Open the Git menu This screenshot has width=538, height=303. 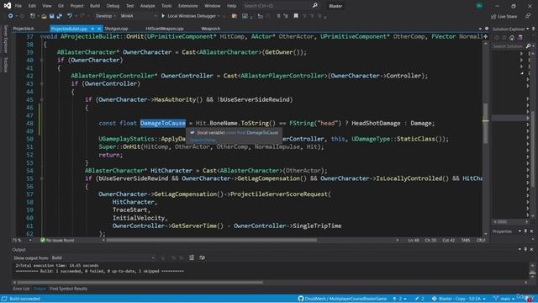[61, 6]
